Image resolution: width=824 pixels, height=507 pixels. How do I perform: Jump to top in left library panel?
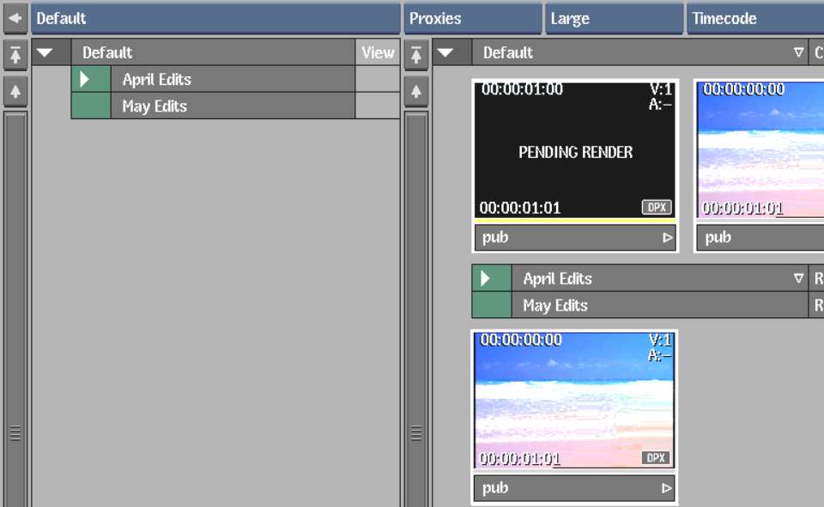(15, 53)
